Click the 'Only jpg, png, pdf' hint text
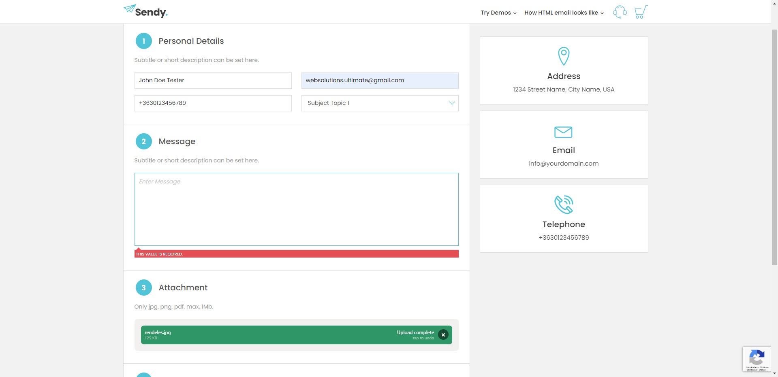Screen dimensions: 778x377 pyautogui.click(x=174, y=307)
